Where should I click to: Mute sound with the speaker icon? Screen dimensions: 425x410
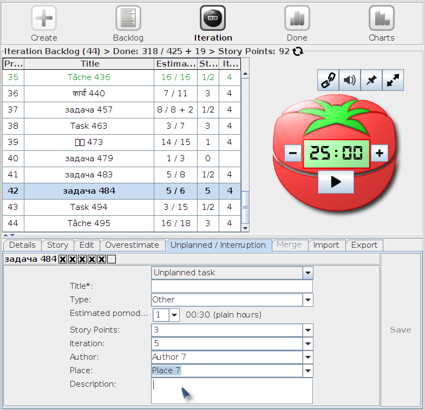click(350, 80)
